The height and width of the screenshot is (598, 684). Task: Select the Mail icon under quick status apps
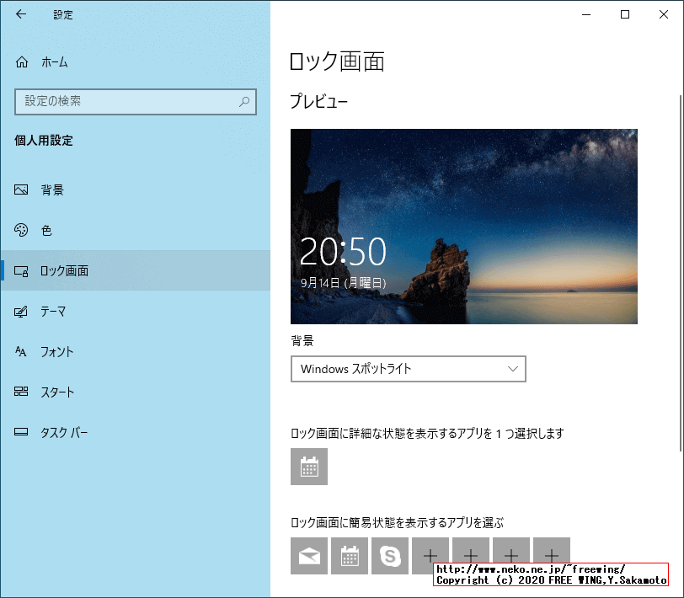pos(309,555)
